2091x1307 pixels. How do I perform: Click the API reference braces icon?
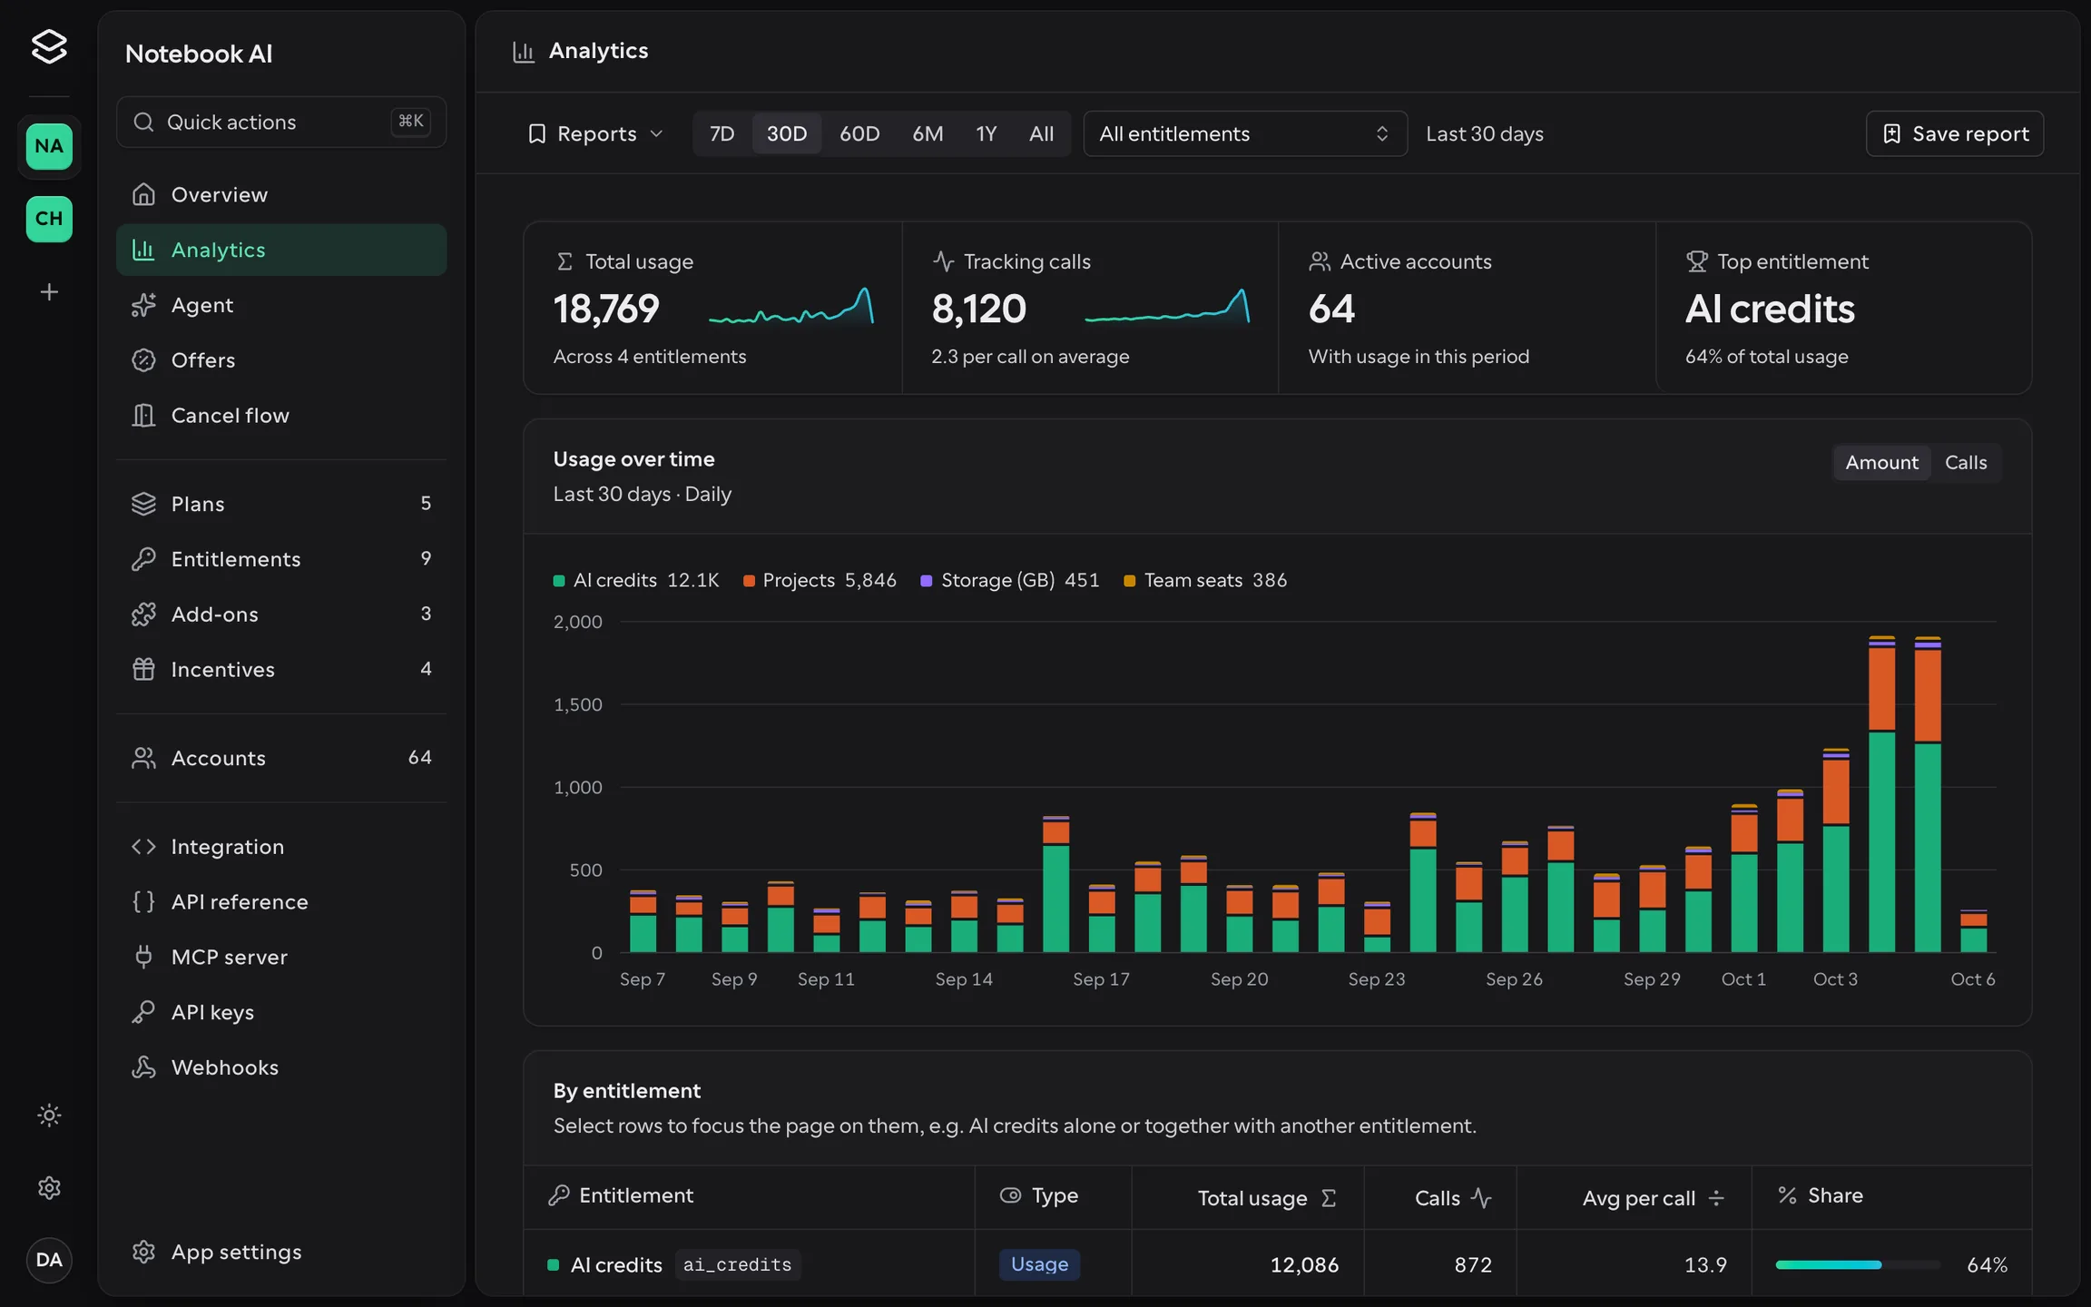pos(143,902)
